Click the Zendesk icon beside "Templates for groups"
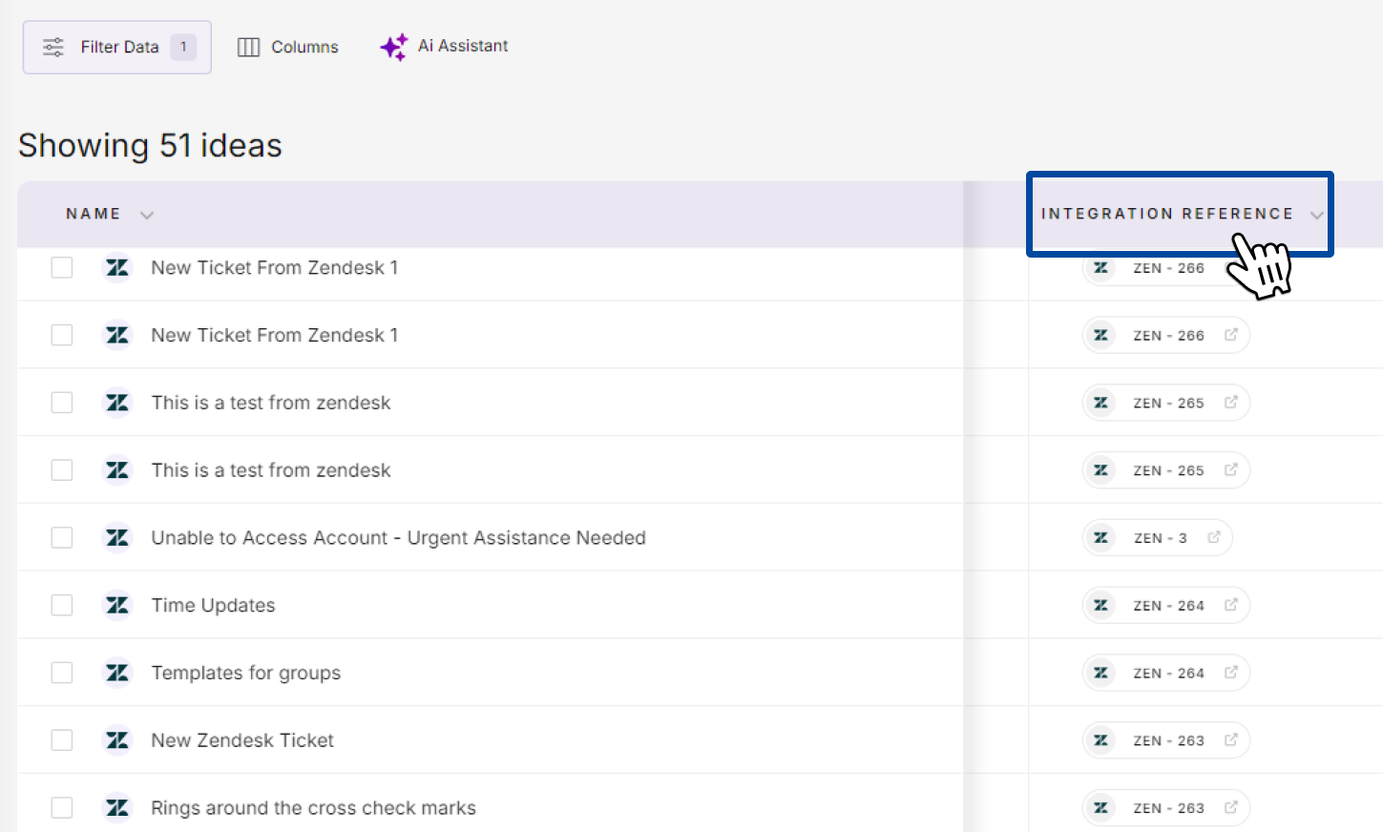The height and width of the screenshot is (832, 1383). click(x=116, y=673)
